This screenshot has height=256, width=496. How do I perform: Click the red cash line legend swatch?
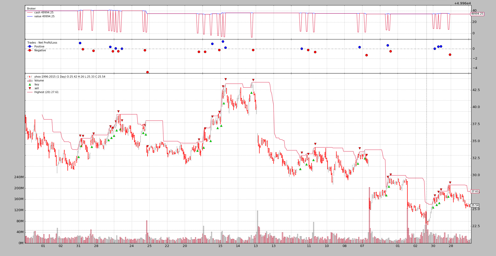pyautogui.click(x=30, y=13)
